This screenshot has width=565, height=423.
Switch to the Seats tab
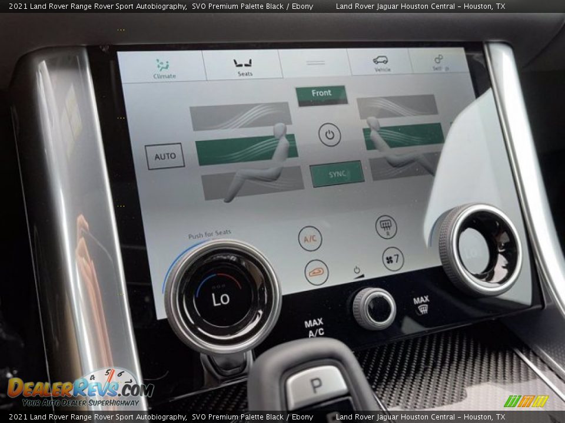coord(243,65)
